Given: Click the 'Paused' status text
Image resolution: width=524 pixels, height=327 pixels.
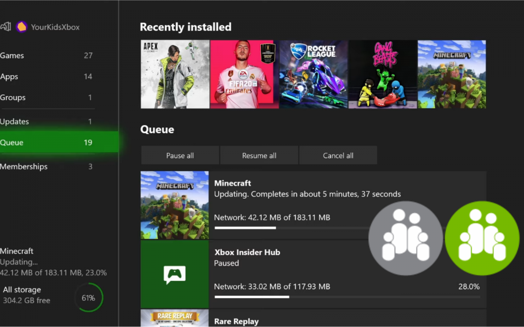Looking at the screenshot, I should [227, 263].
